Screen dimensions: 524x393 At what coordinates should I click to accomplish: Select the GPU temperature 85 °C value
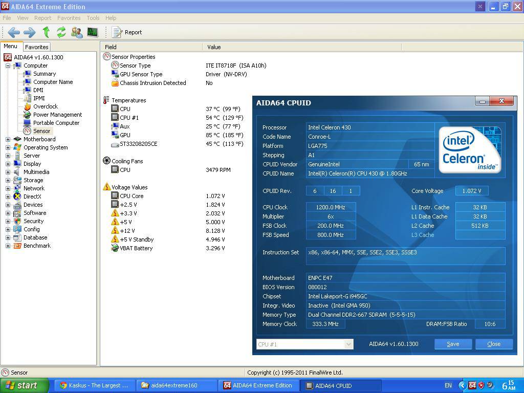pos(225,135)
